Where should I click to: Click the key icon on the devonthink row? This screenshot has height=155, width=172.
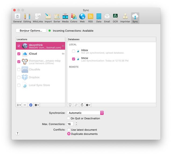[63, 46]
